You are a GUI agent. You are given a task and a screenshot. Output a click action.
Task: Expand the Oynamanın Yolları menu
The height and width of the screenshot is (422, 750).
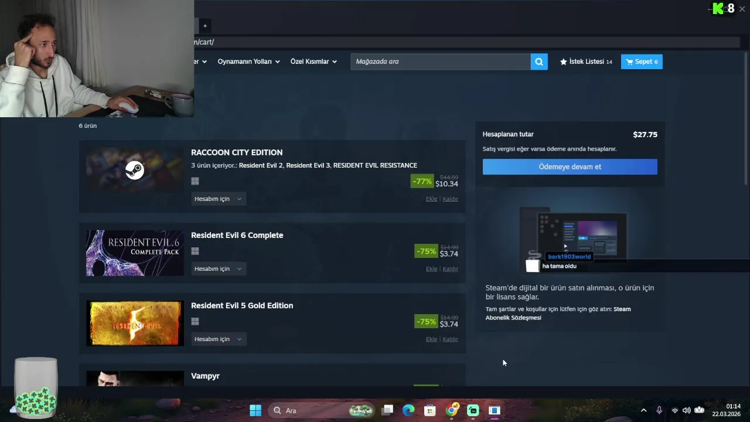(x=248, y=62)
